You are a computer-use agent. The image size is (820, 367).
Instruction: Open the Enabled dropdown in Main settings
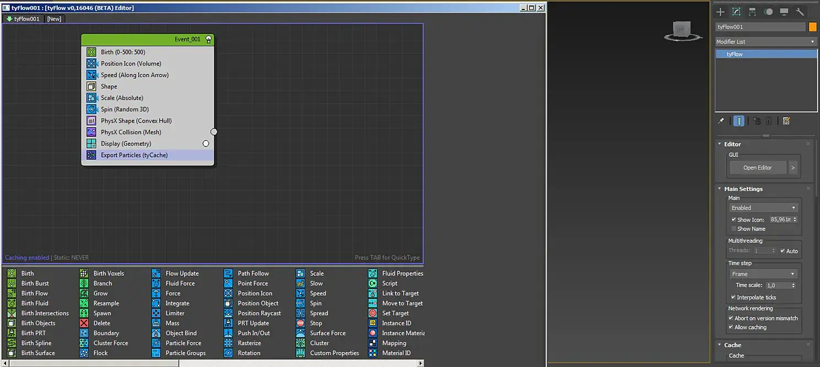coord(763,207)
